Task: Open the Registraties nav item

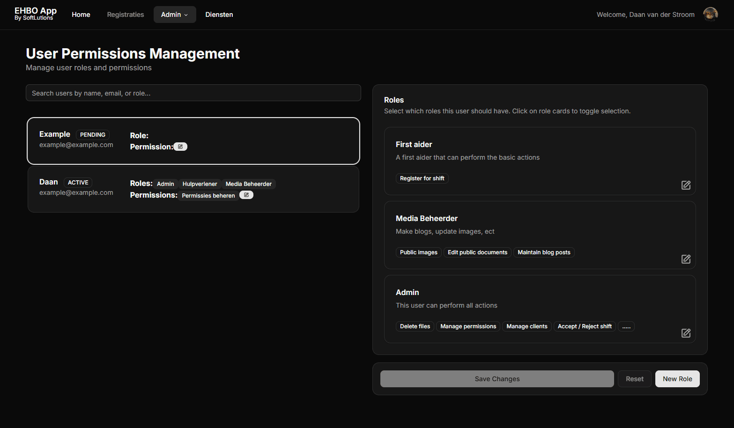Action: tap(126, 15)
